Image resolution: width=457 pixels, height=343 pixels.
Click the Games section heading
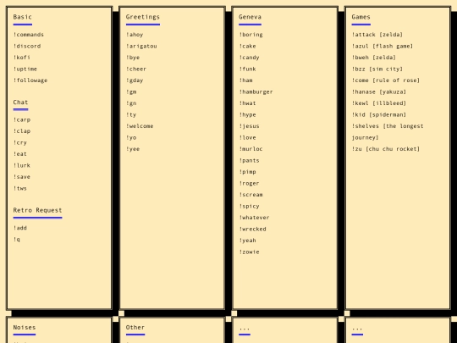click(361, 17)
